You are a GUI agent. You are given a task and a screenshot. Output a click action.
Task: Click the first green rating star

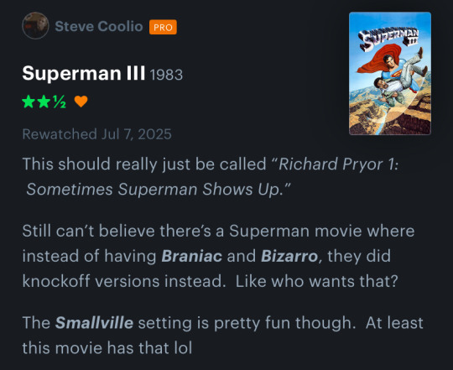tap(29, 102)
